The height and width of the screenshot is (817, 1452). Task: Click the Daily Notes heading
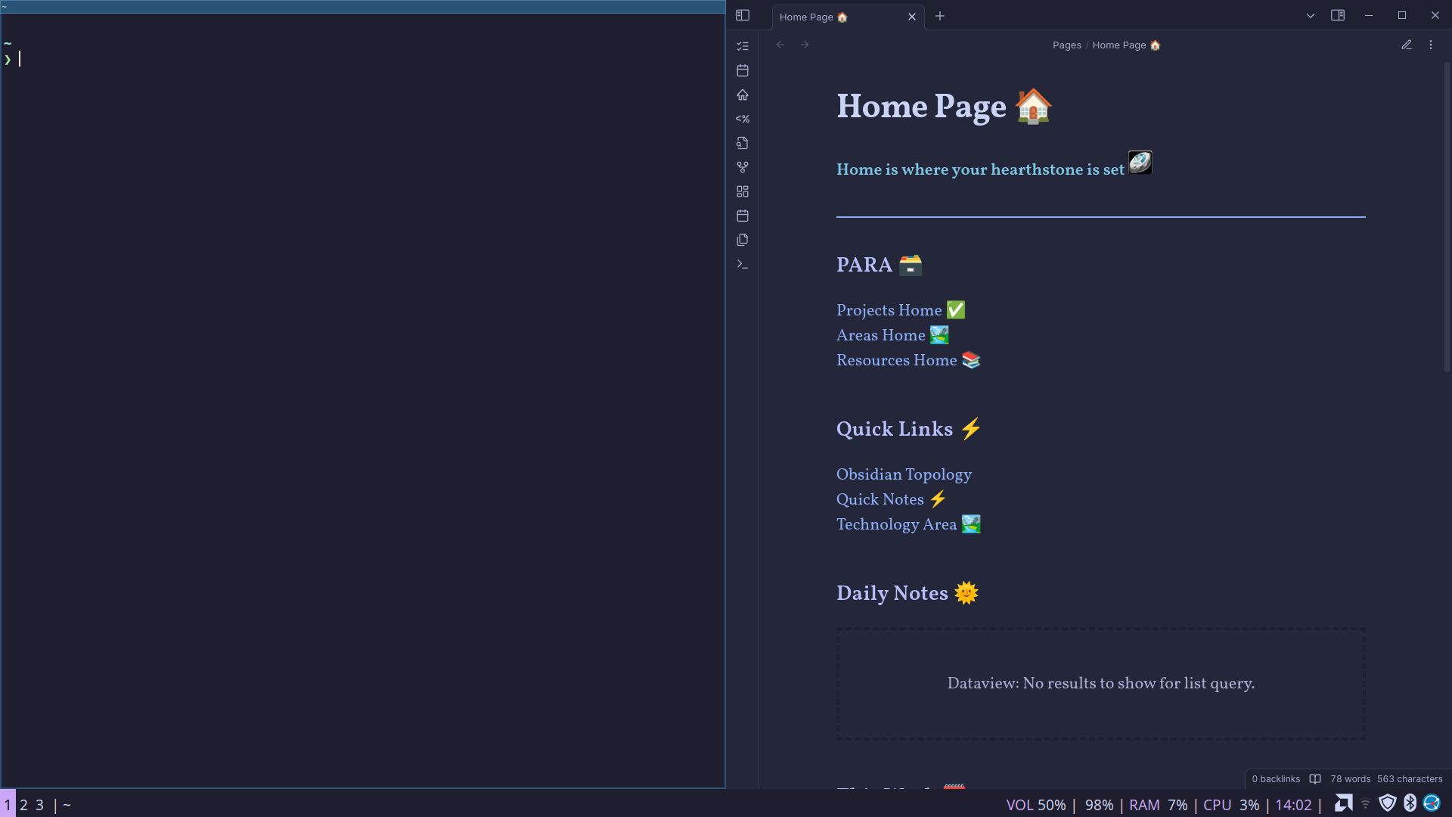[x=907, y=593]
